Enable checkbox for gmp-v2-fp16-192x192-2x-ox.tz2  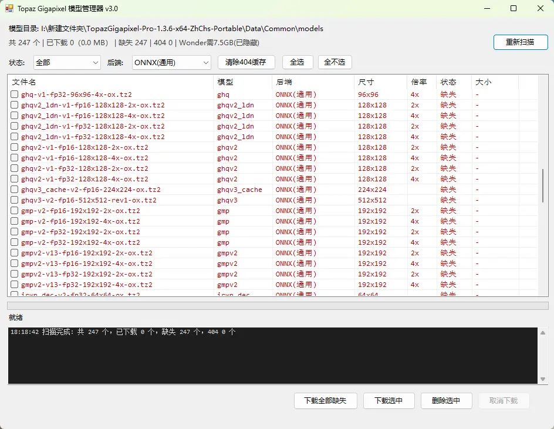click(x=14, y=211)
